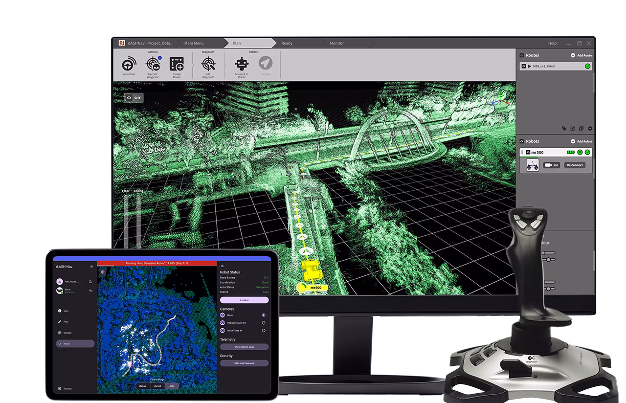Image resolution: width=626 pixels, height=403 pixels.
Task: Select the Edit Waypoint tool
Action: (x=208, y=64)
